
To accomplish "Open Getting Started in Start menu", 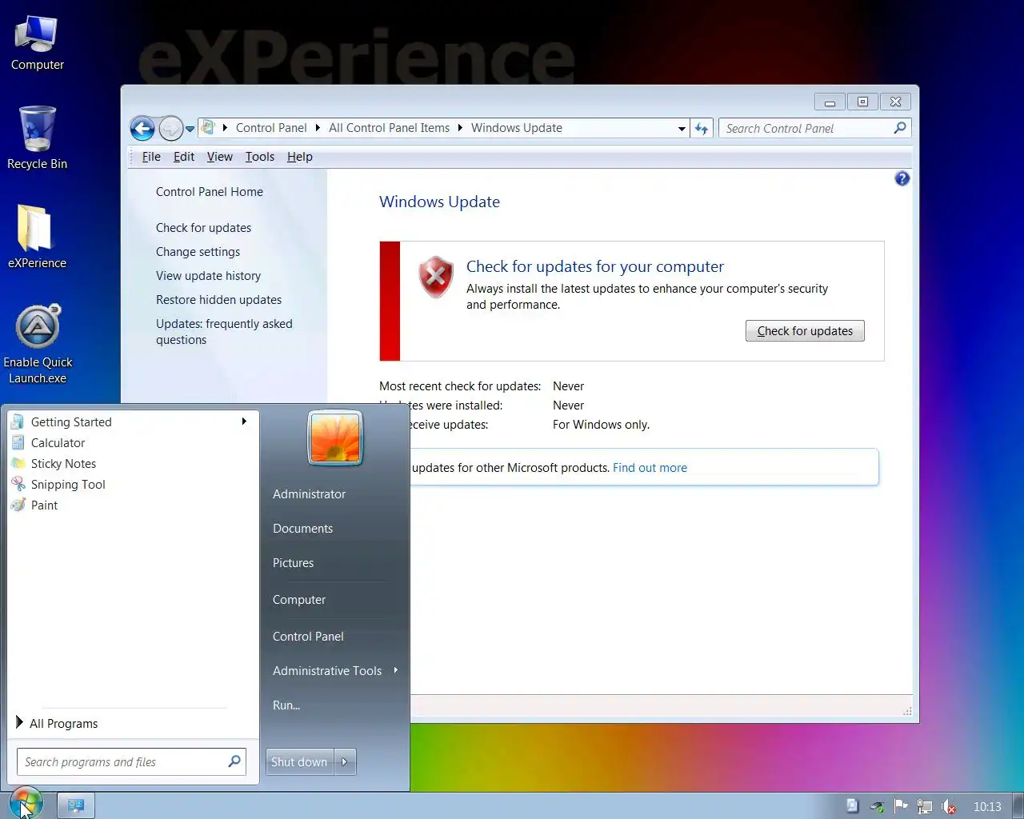I will coord(131,421).
